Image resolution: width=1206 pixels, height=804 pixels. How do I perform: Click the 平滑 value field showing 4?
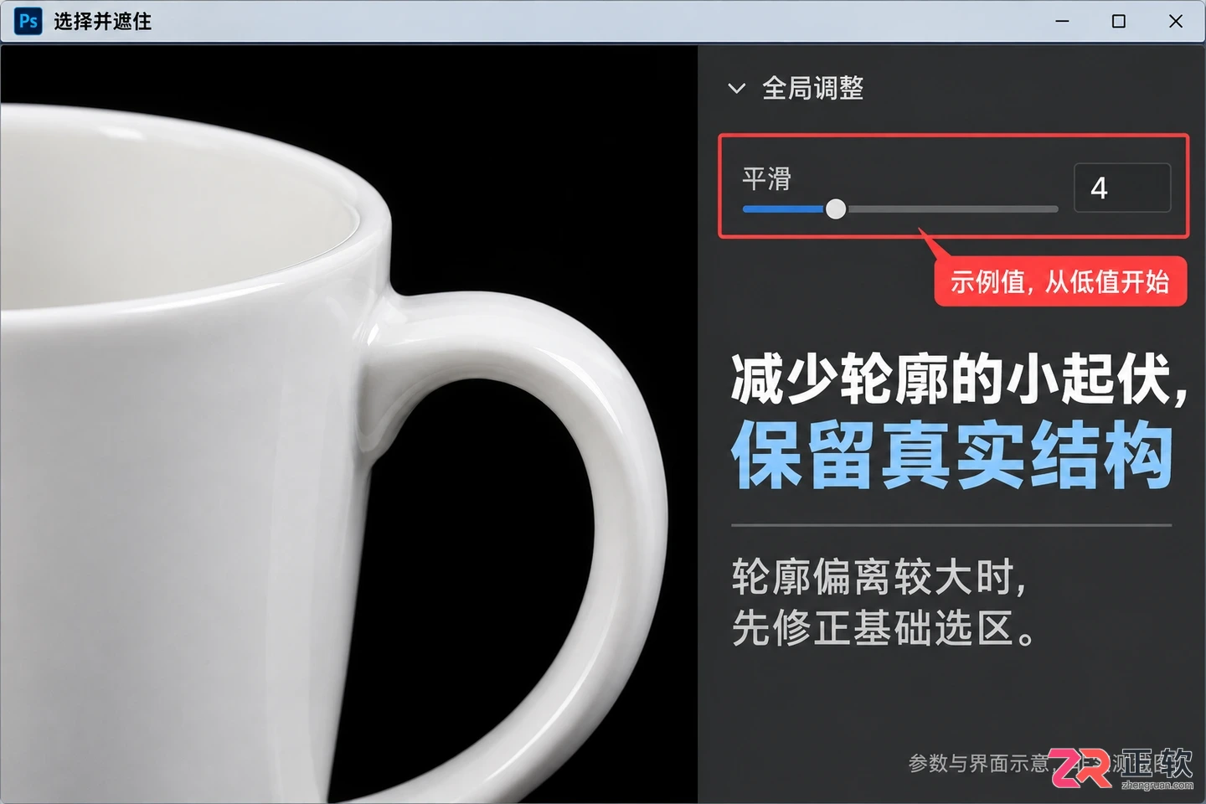[x=1122, y=188]
